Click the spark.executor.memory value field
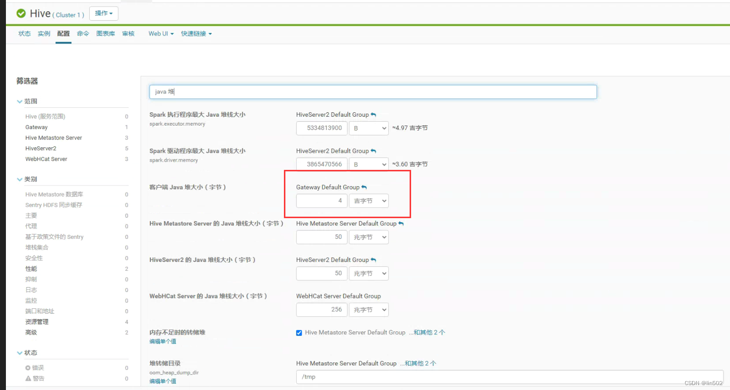Screen dimensions: 730x390 click(322, 128)
